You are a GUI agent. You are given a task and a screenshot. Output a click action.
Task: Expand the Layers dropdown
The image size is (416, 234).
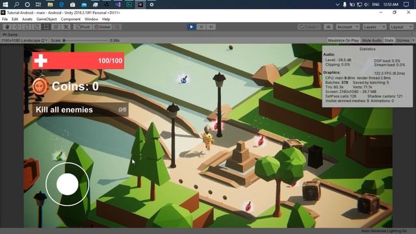point(374,27)
